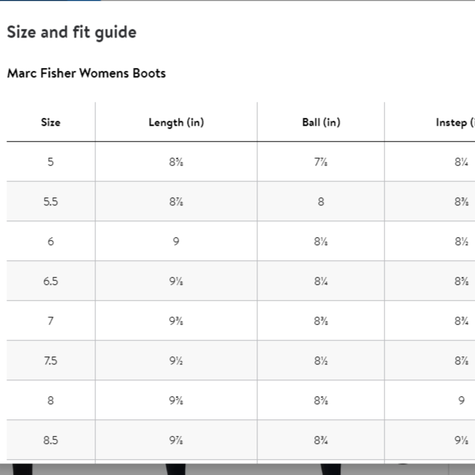This screenshot has width=475, height=475.
Task: Click the Ball (in) column header
Action: tap(321, 122)
